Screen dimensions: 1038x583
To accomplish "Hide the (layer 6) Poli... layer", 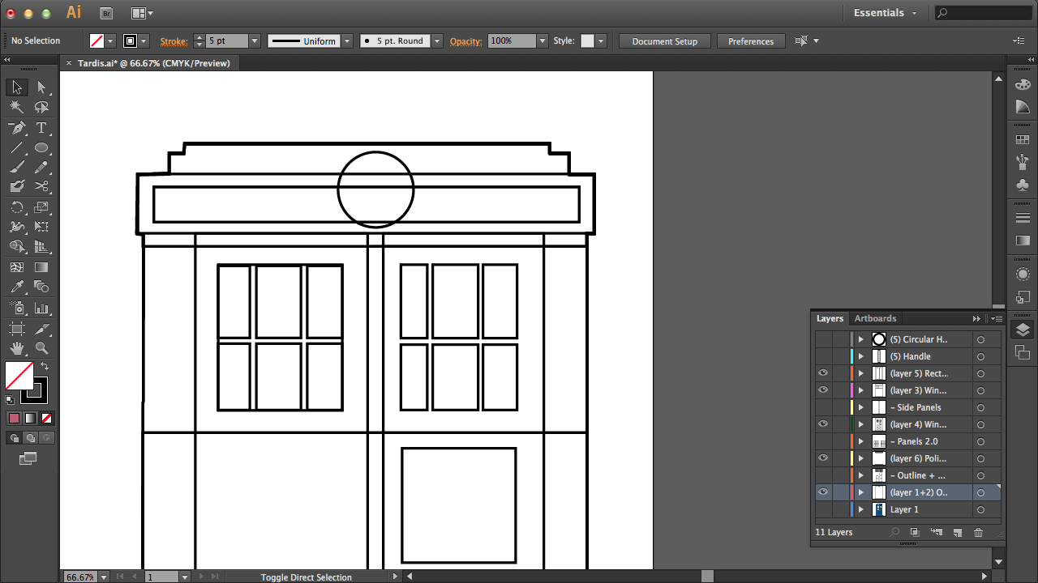I will [823, 458].
